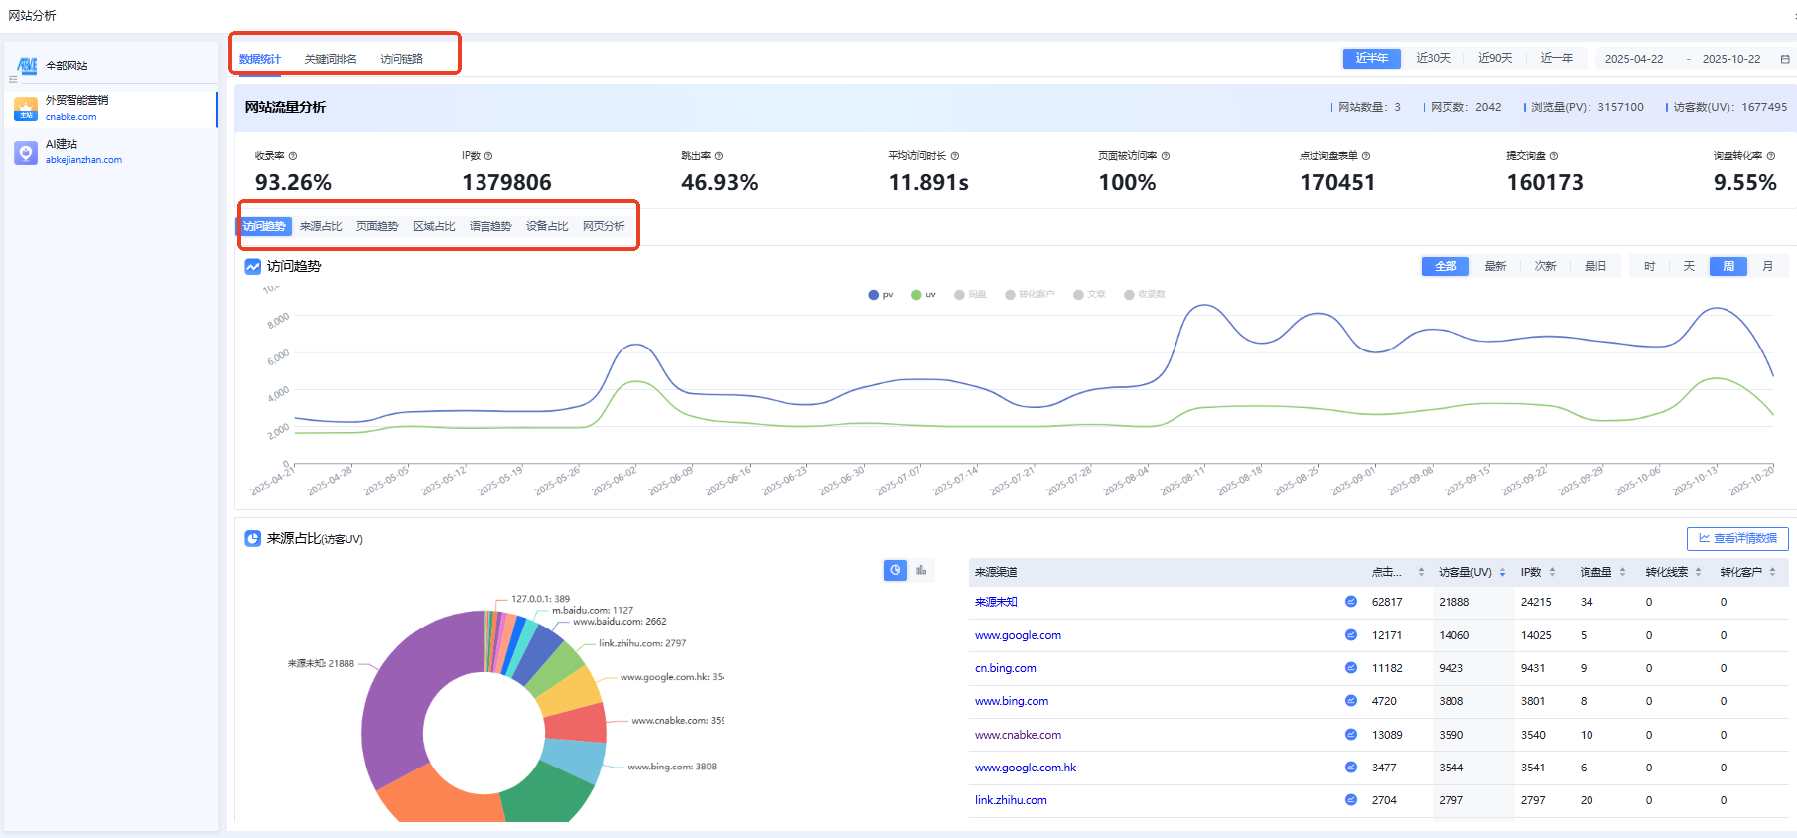Click the AI建站 site icon
Image resolution: width=1797 pixels, height=838 pixels.
[26, 152]
